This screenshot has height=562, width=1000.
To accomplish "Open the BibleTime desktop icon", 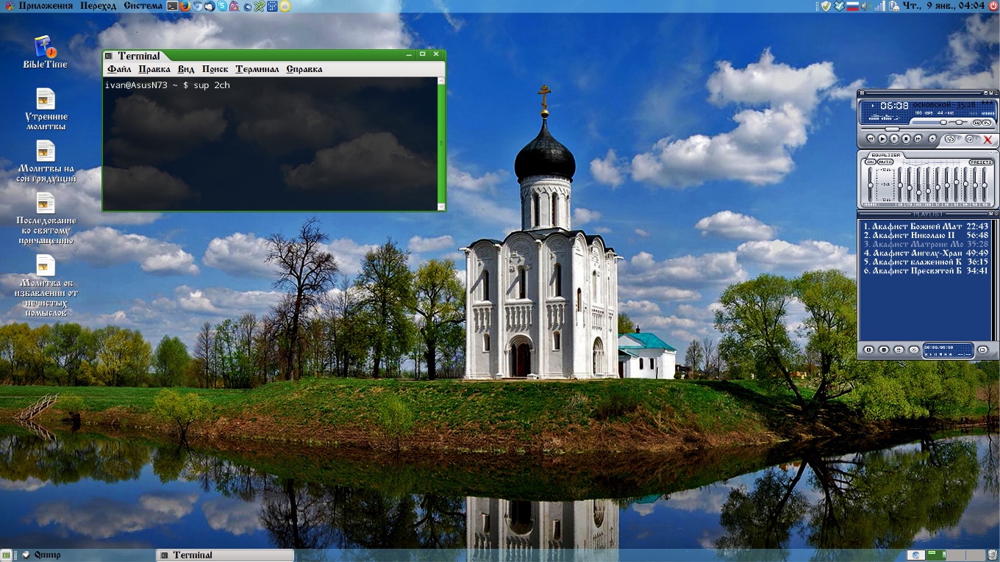I will click(45, 53).
